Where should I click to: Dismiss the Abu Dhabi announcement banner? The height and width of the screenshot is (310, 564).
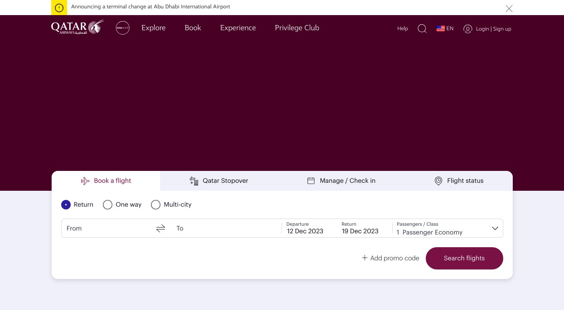(509, 8)
